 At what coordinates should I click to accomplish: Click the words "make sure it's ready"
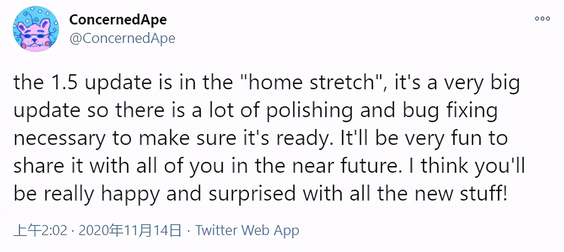click(244, 139)
